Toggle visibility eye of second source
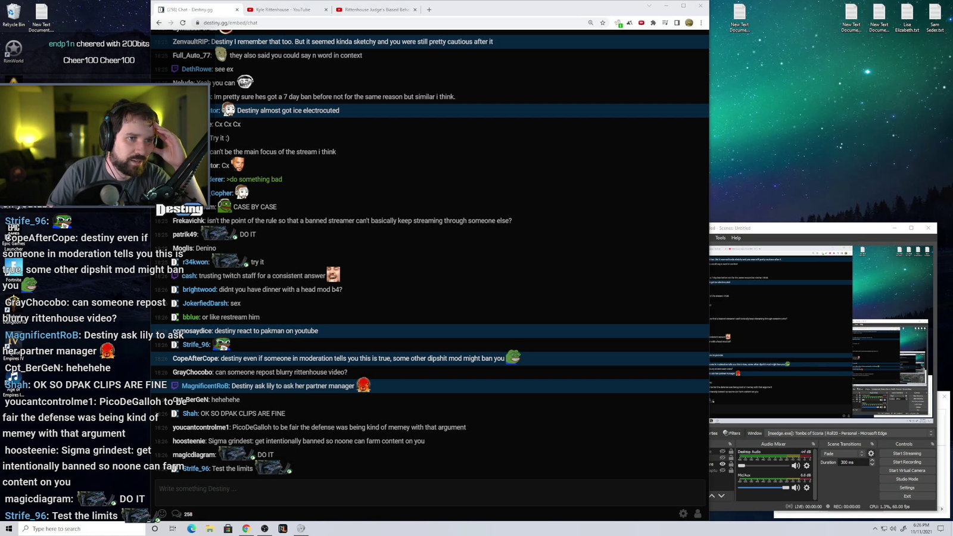This screenshot has width=953, height=536. pyautogui.click(x=722, y=457)
